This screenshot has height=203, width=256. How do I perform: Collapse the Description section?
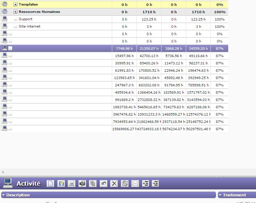(x=4, y=195)
